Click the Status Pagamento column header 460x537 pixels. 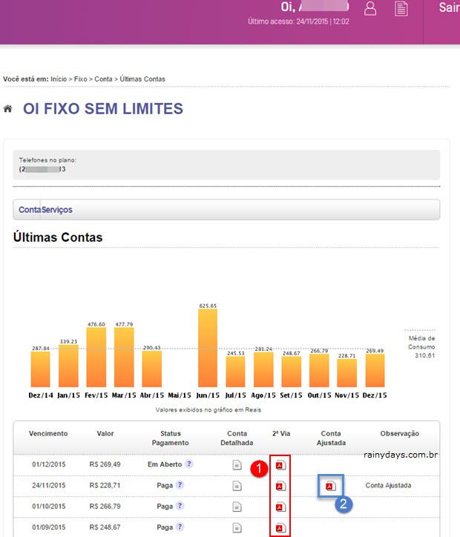coord(170,438)
